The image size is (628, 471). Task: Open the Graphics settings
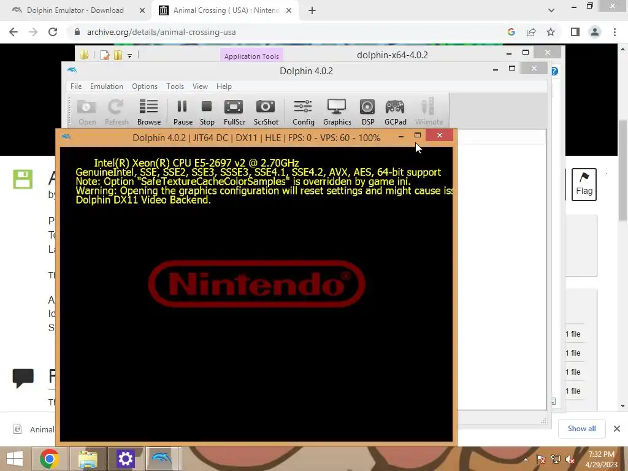click(x=337, y=112)
